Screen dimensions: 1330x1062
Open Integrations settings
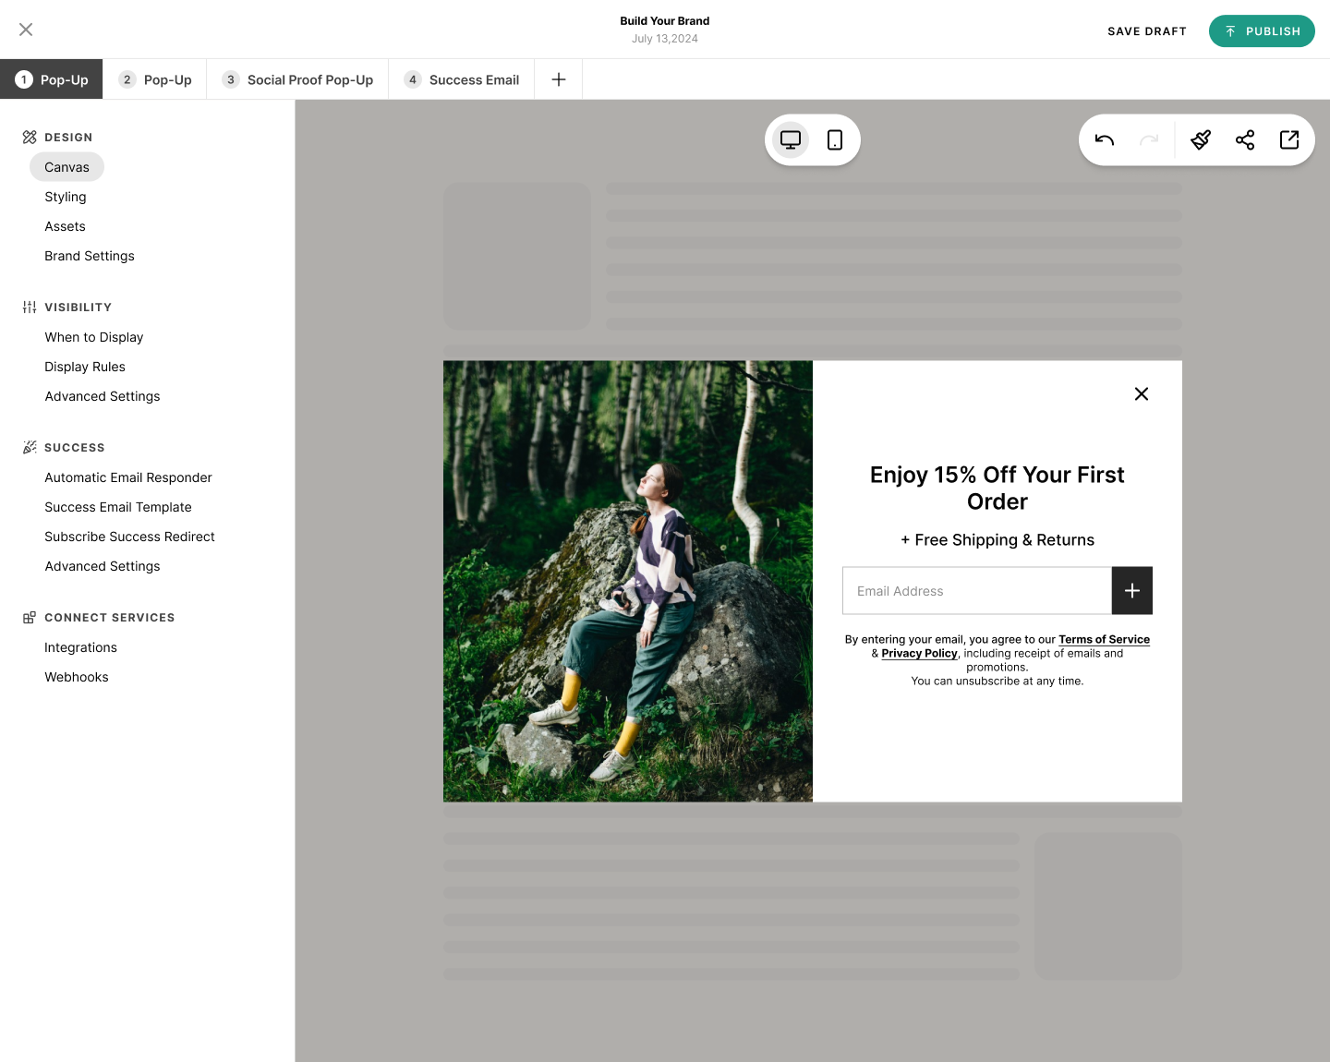tap(80, 647)
